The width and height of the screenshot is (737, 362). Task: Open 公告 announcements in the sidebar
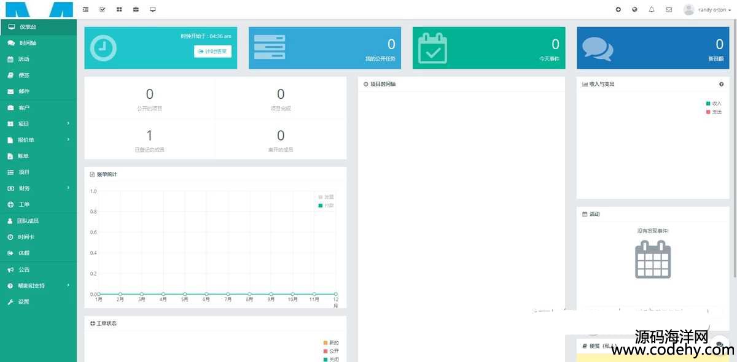[x=38, y=269]
